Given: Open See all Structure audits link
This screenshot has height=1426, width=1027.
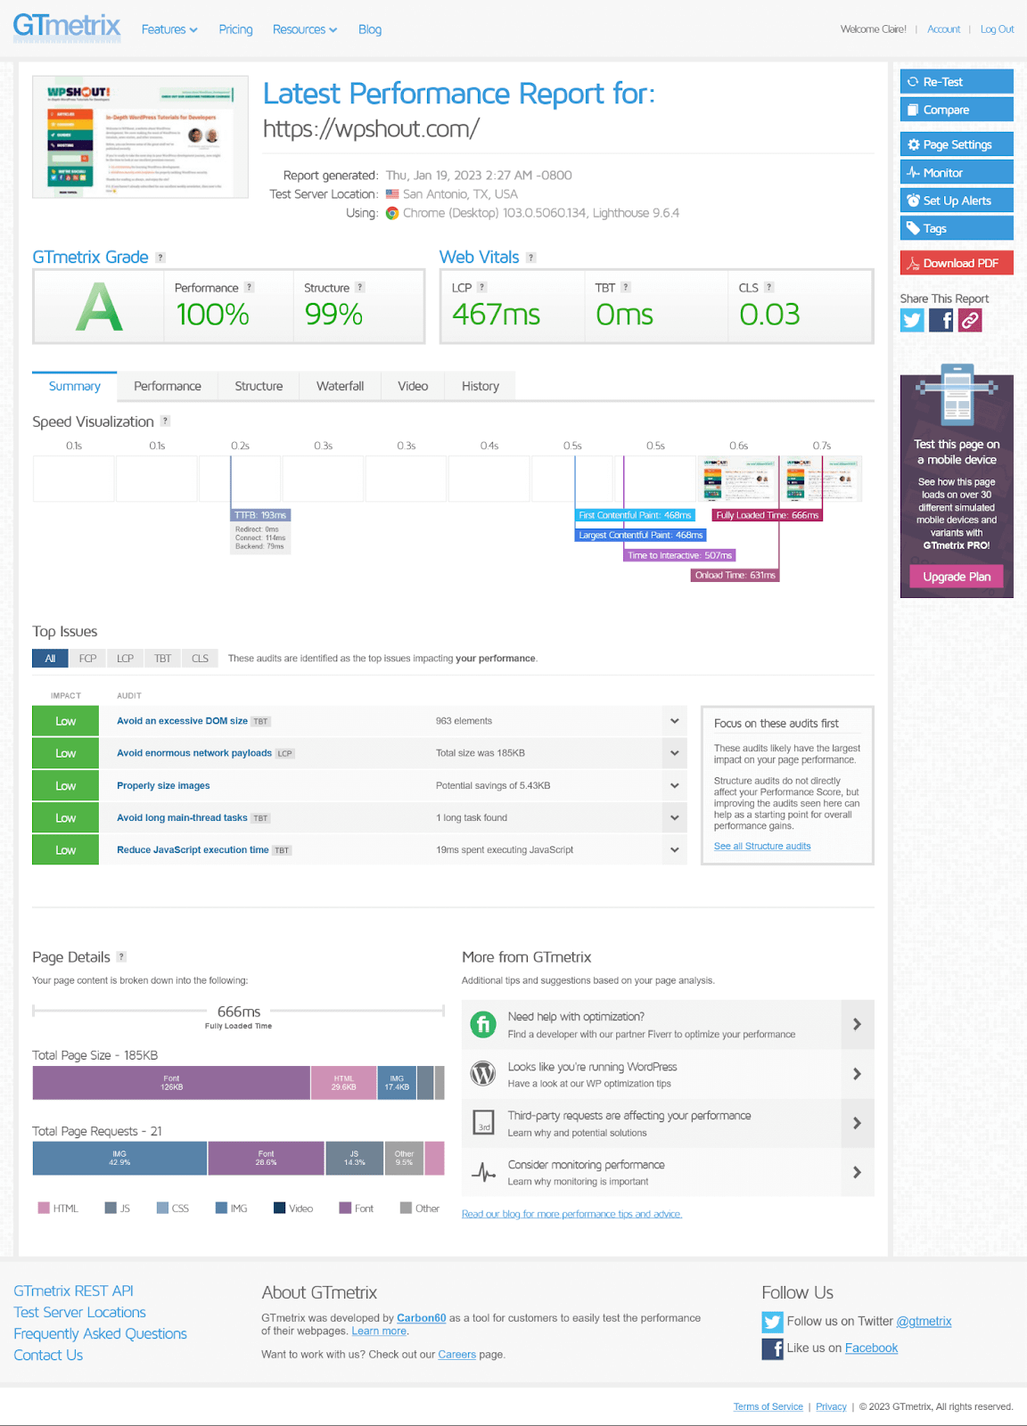Looking at the screenshot, I should click(762, 847).
